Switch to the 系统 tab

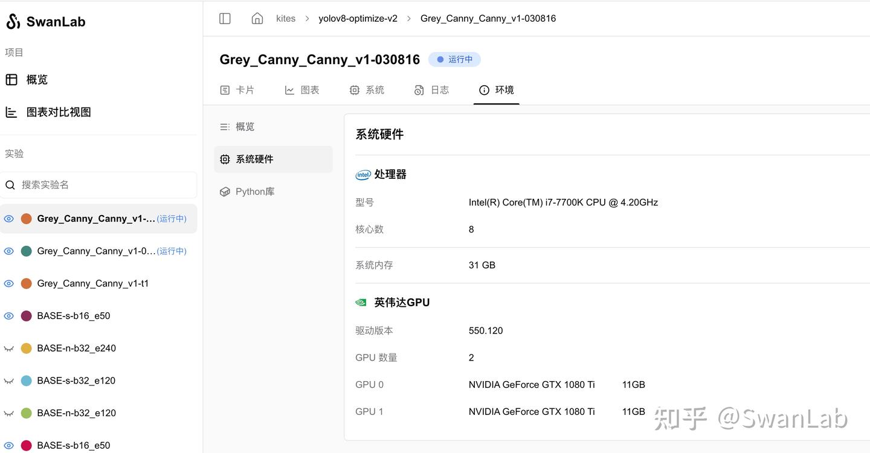point(367,90)
